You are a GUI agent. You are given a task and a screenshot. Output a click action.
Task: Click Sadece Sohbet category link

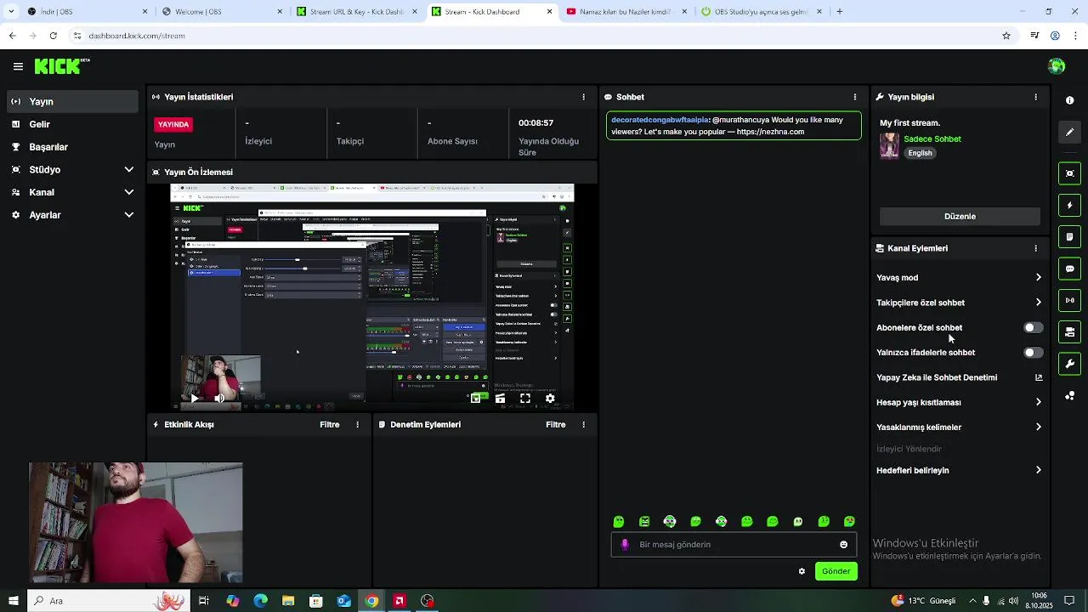[932, 139]
